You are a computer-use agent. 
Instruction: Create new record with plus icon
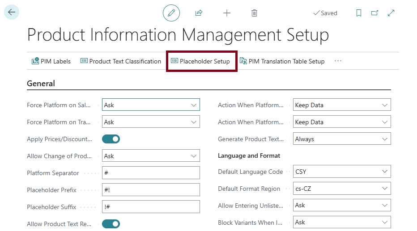[x=226, y=13]
